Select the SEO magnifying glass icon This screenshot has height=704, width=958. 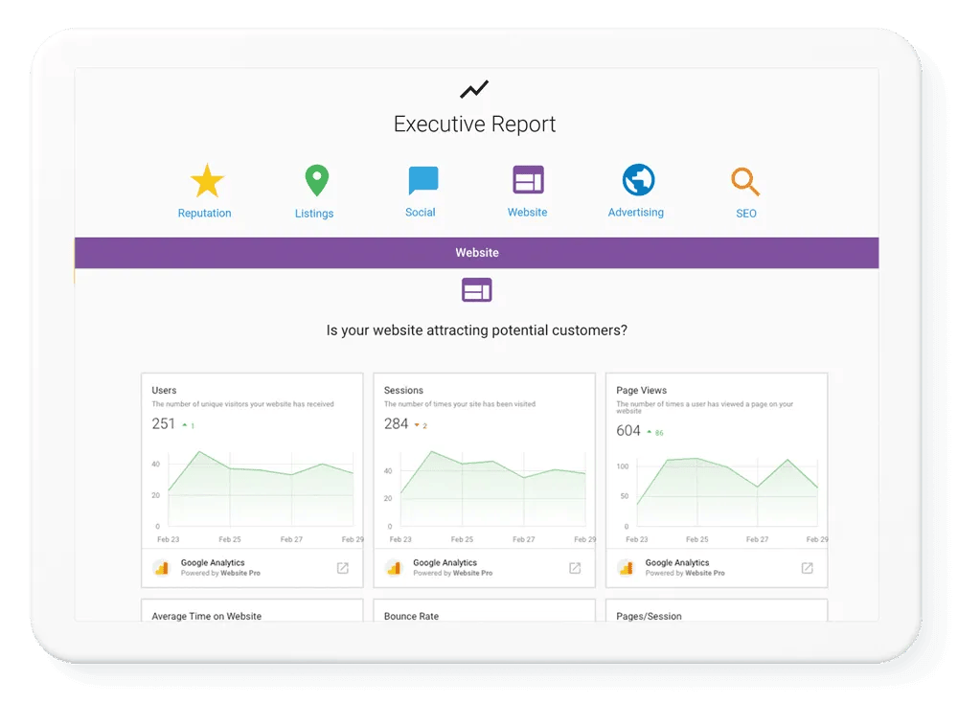pyautogui.click(x=745, y=181)
